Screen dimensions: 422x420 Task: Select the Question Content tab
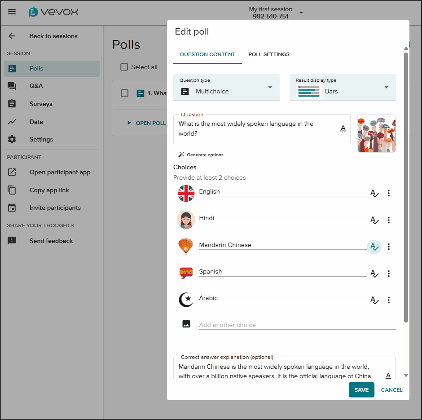[207, 54]
